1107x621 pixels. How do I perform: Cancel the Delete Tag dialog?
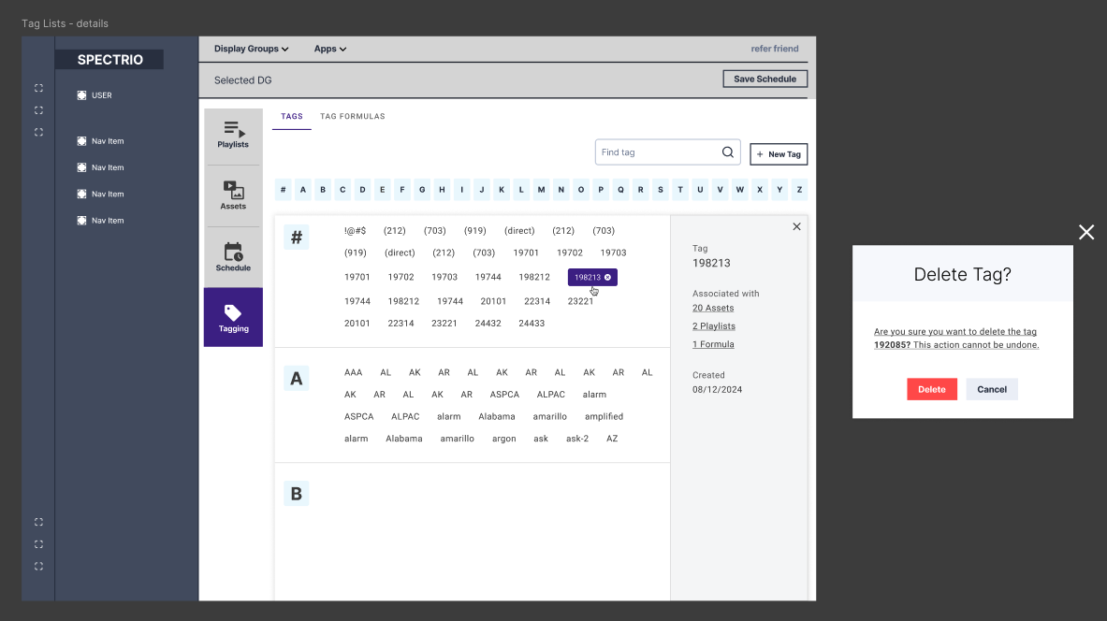[x=991, y=389]
